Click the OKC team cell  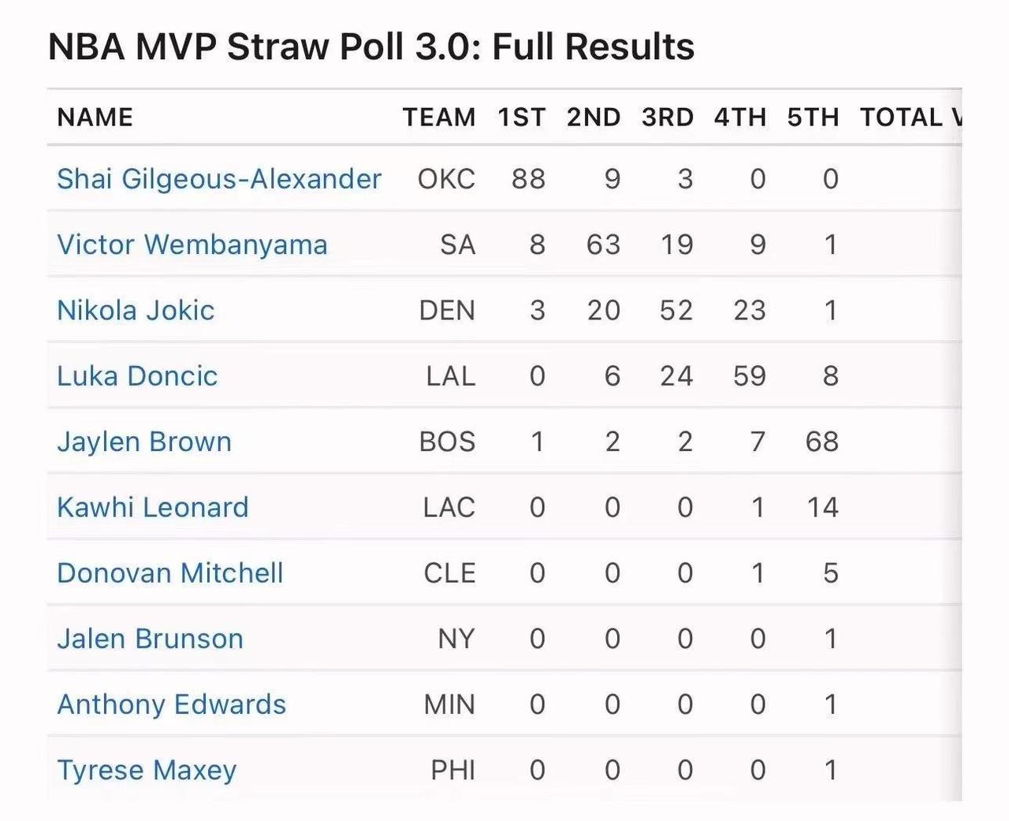coord(446,179)
